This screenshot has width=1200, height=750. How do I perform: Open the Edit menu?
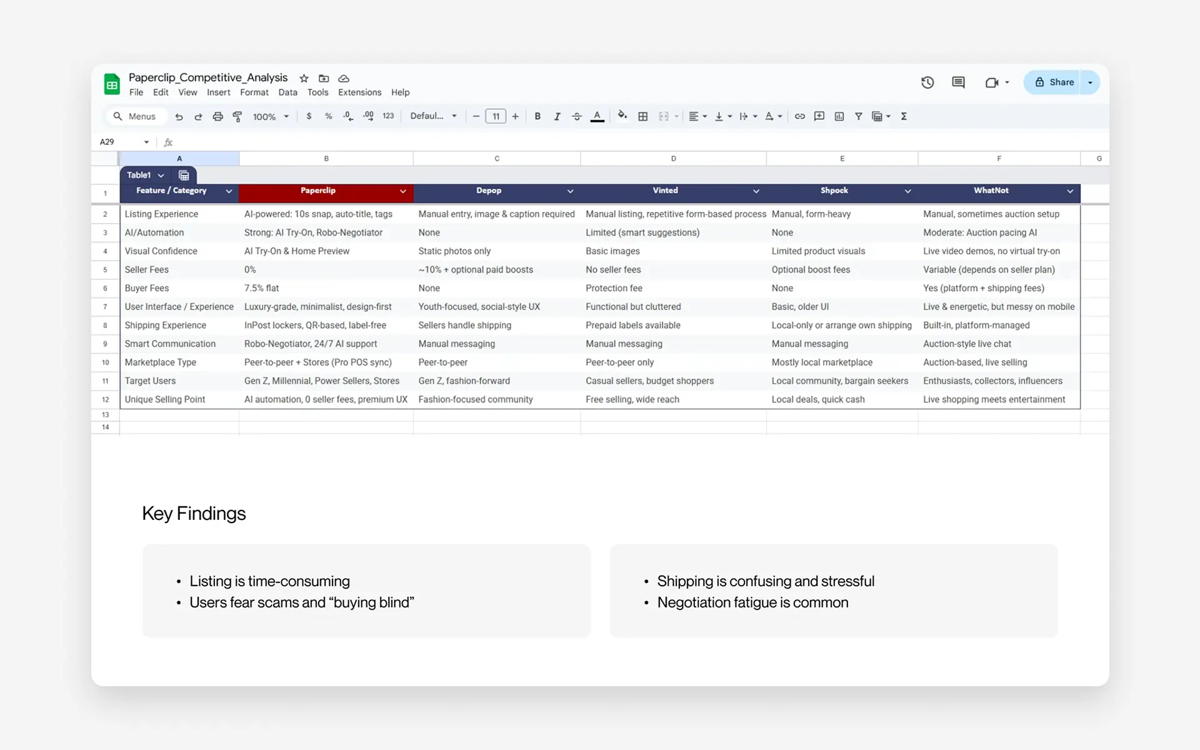161,92
